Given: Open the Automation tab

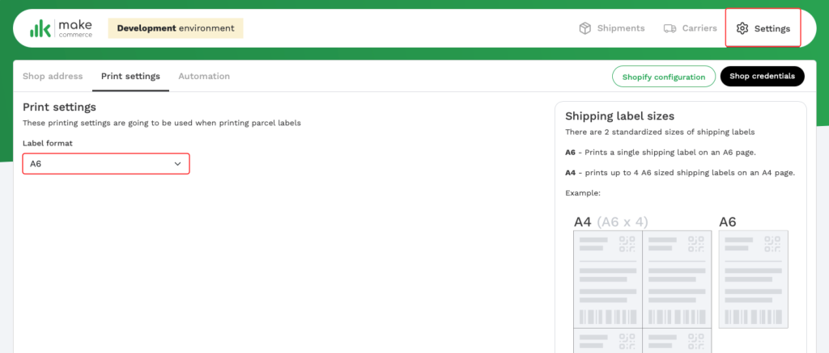Looking at the screenshot, I should (x=204, y=77).
